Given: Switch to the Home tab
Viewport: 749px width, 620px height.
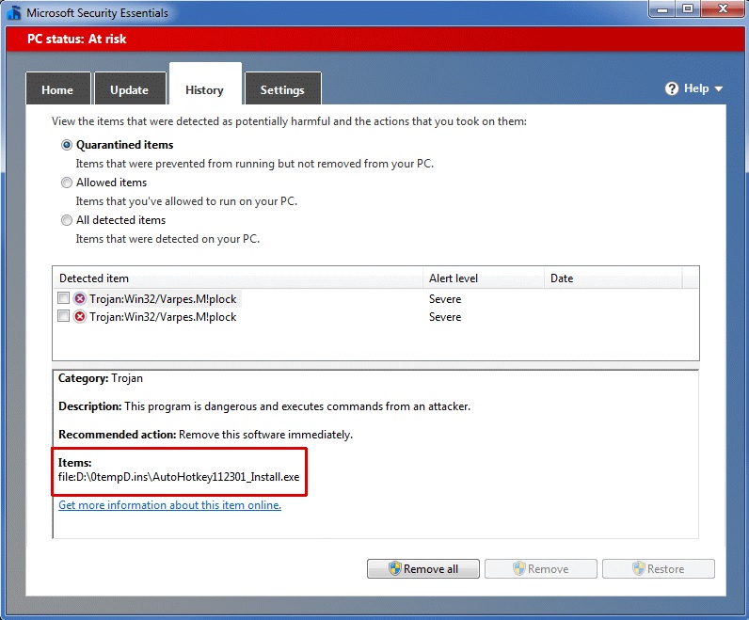Looking at the screenshot, I should pos(57,88).
